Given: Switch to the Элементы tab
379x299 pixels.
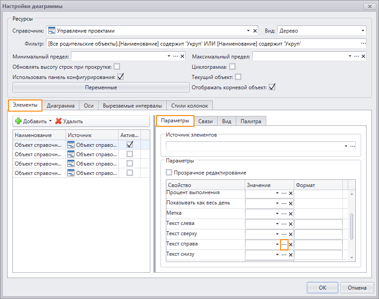Looking at the screenshot, I should 25,105.
